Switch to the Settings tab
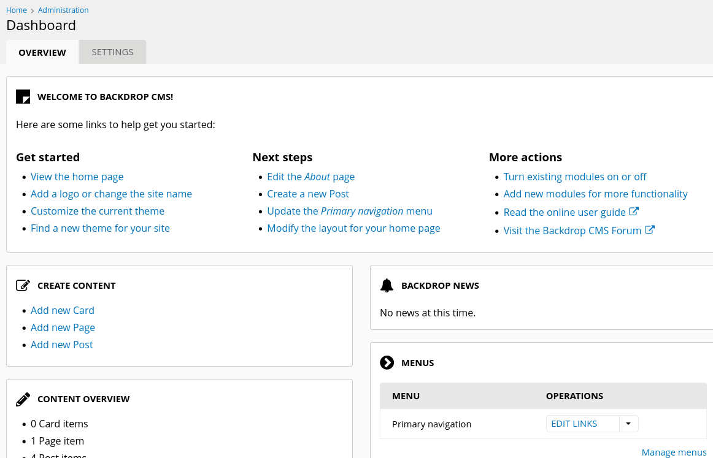Screen dimensions: 713x458 point(112,52)
